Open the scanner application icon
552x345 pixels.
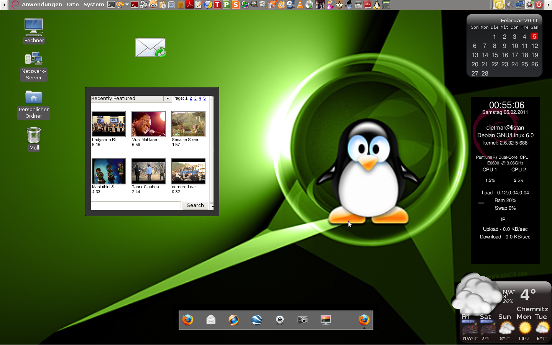coord(358,5)
